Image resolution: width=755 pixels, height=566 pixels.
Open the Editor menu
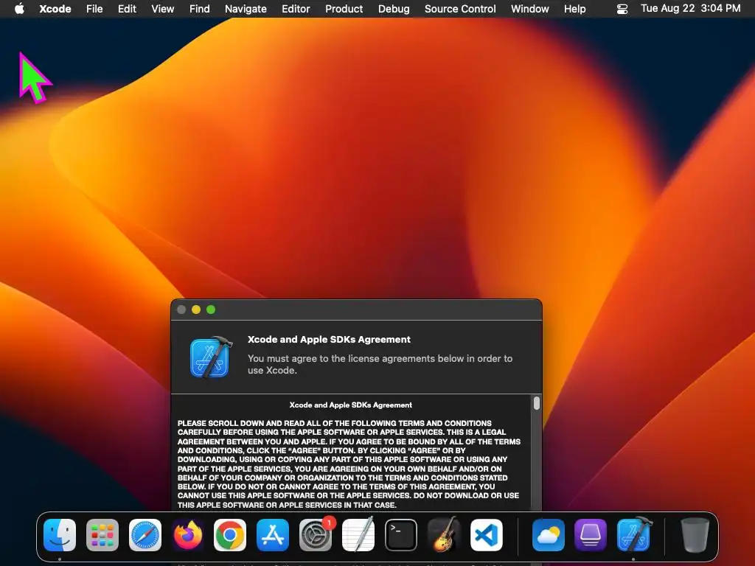click(296, 9)
